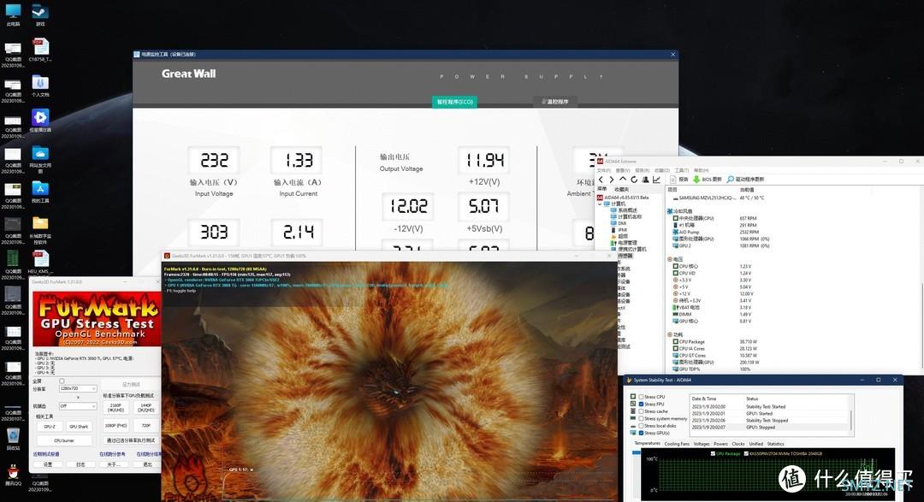Open 查看(V) menu in AIDA64
The image size is (924, 502).
(622, 170)
